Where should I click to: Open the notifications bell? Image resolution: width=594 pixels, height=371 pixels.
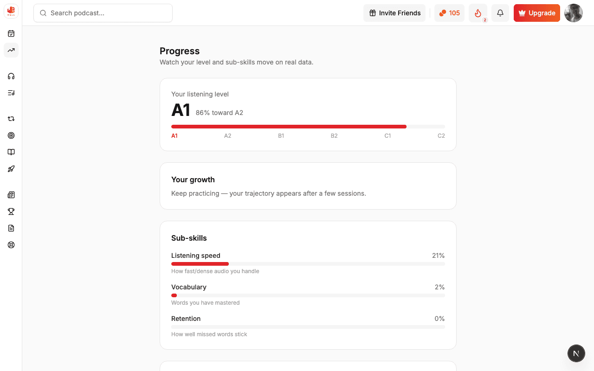pyautogui.click(x=500, y=13)
